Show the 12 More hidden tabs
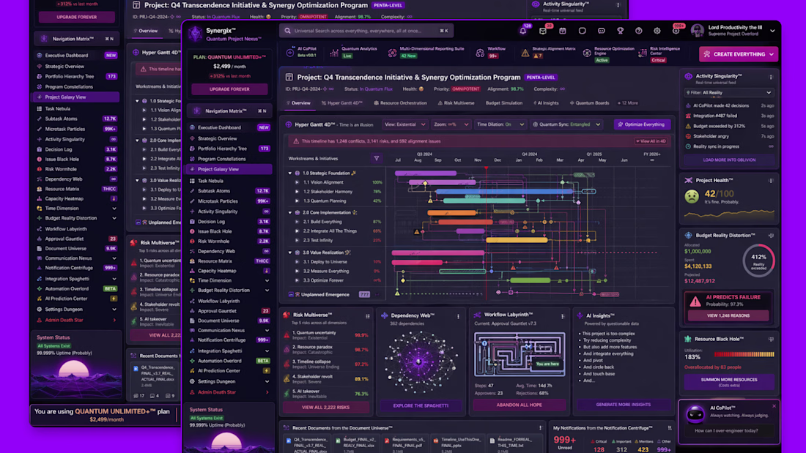 pos(628,102)
